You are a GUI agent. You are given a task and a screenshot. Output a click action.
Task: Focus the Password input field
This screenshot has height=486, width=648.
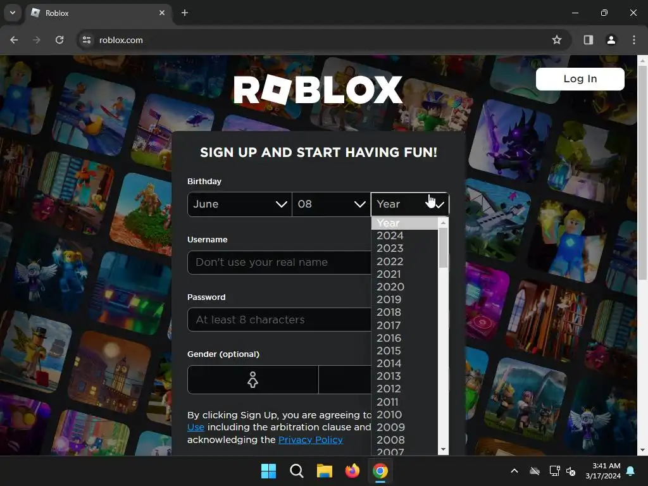pyautogui.click(x=279, y=320)
